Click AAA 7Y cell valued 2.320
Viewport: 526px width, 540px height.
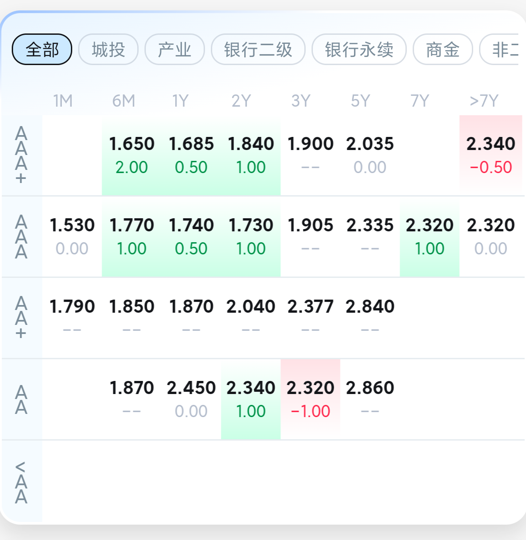(430, 237)
